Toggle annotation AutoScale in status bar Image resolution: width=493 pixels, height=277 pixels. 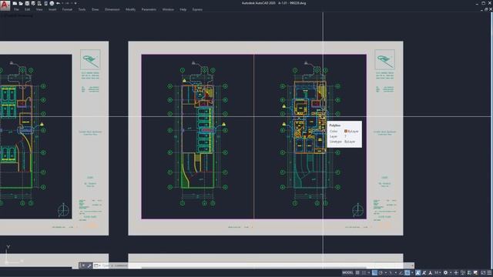424,273
